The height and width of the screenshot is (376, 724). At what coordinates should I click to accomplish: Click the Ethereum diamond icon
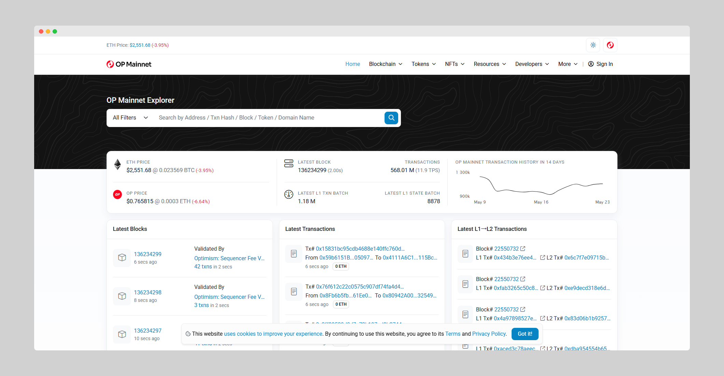pyautogui.click(x=117, y=165)
